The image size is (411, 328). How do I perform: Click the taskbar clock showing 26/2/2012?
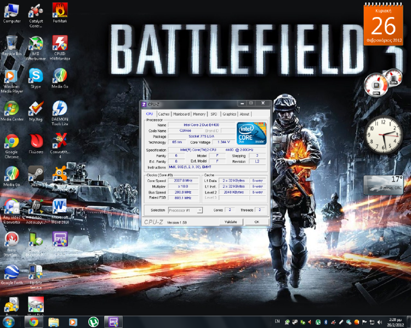[x=396, y=322]
